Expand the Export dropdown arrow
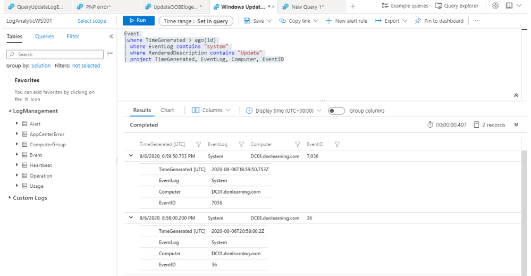The width and height of the screenshot is (531, 276). pyautogui.click(x=404, y=21)
